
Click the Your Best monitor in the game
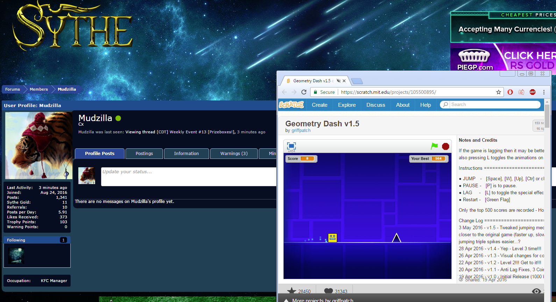click(x=429, y=159)
